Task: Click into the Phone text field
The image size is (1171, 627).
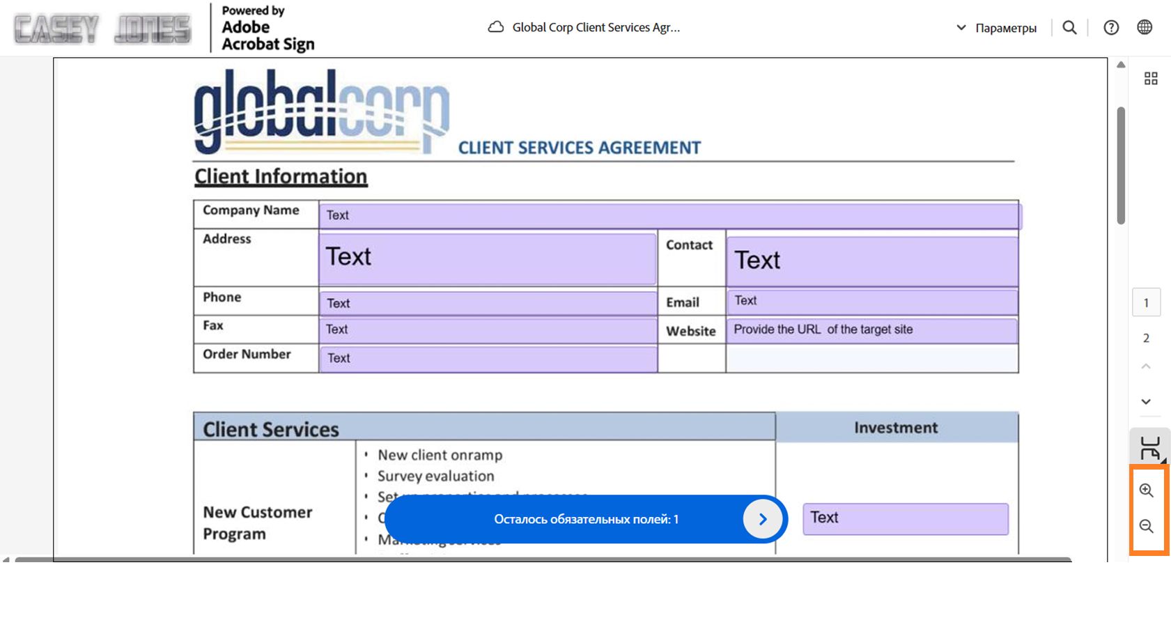Action: click(x=488, y=303)
